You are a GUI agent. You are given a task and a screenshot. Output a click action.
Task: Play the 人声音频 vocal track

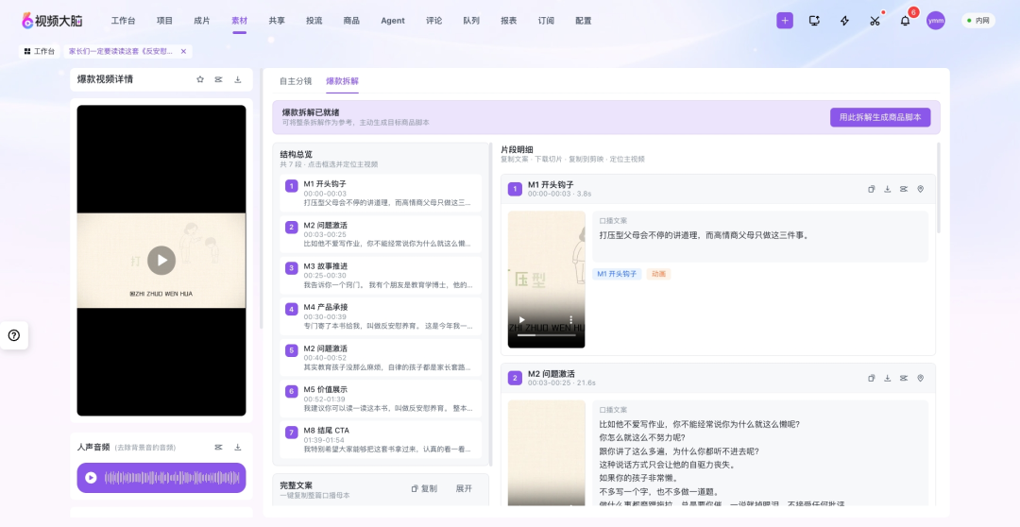point(91,478)
